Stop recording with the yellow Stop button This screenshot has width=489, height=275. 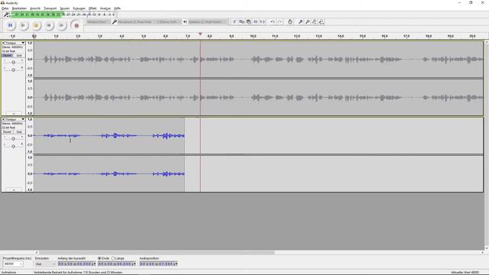(36, 25)
